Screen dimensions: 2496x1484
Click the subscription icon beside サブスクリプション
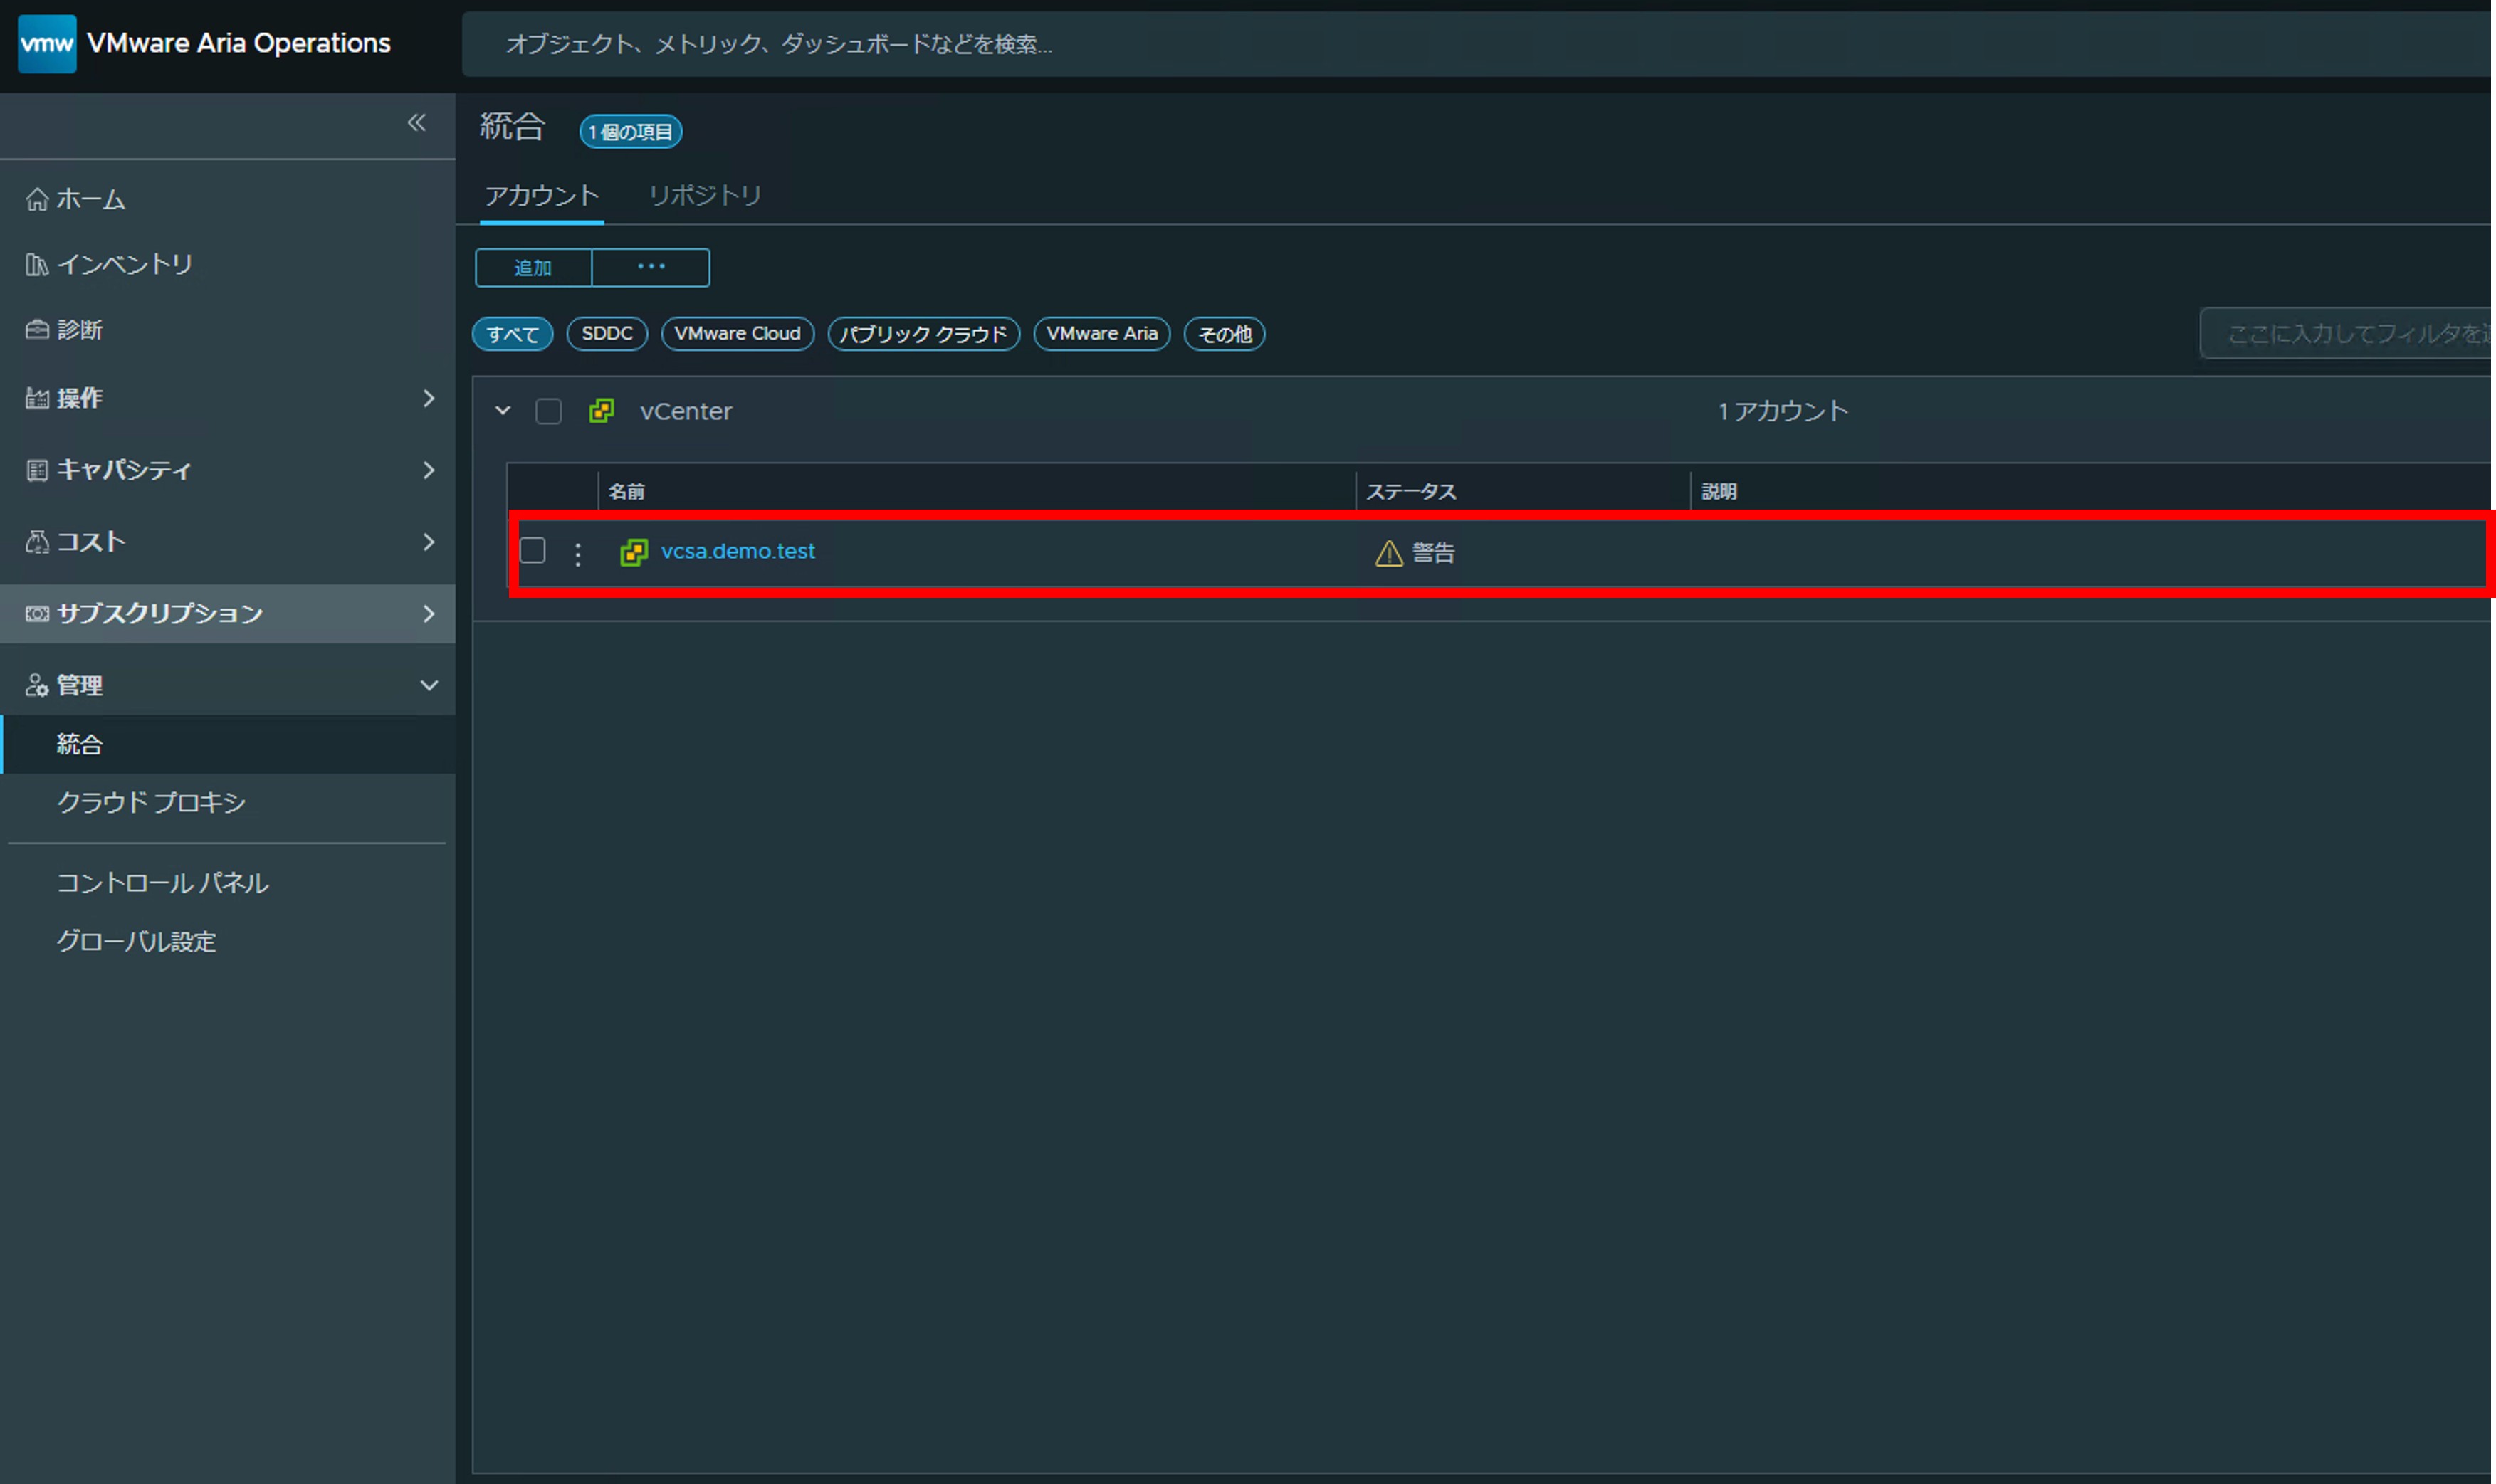tap(37, 614)
